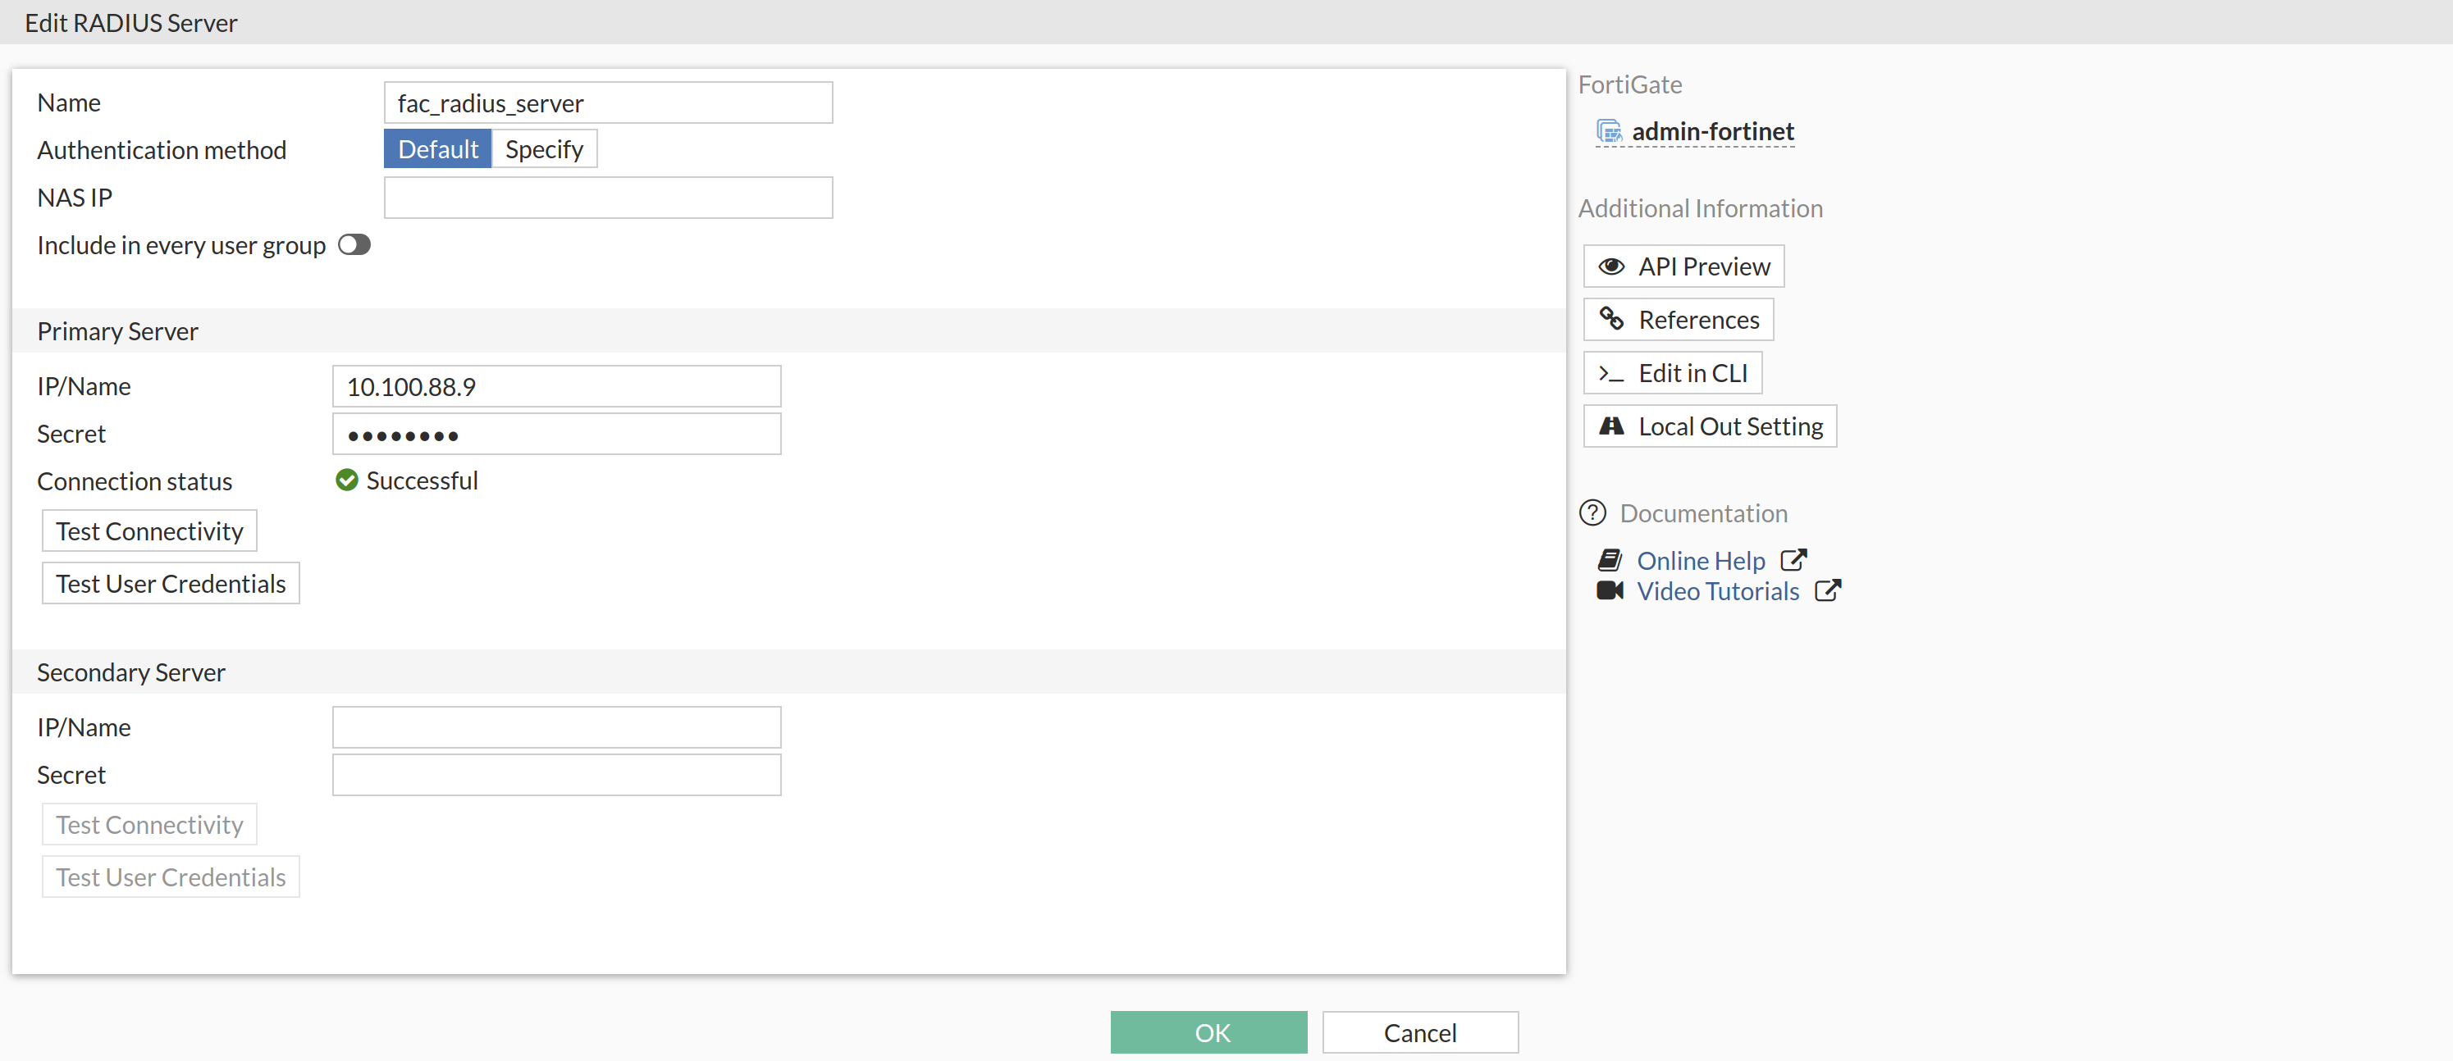Click the eye icon on API Preview
This screenshot has width=2453, height=1061.
pyautogui.click(x=1610, y=266)
